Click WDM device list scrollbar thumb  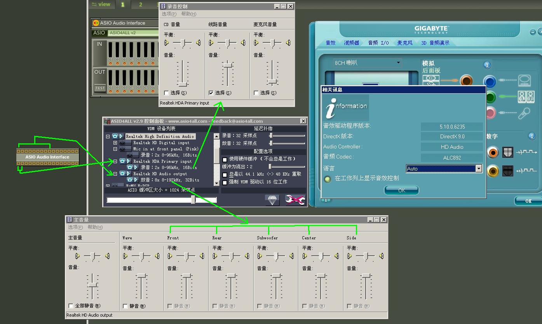pos(217,155)
